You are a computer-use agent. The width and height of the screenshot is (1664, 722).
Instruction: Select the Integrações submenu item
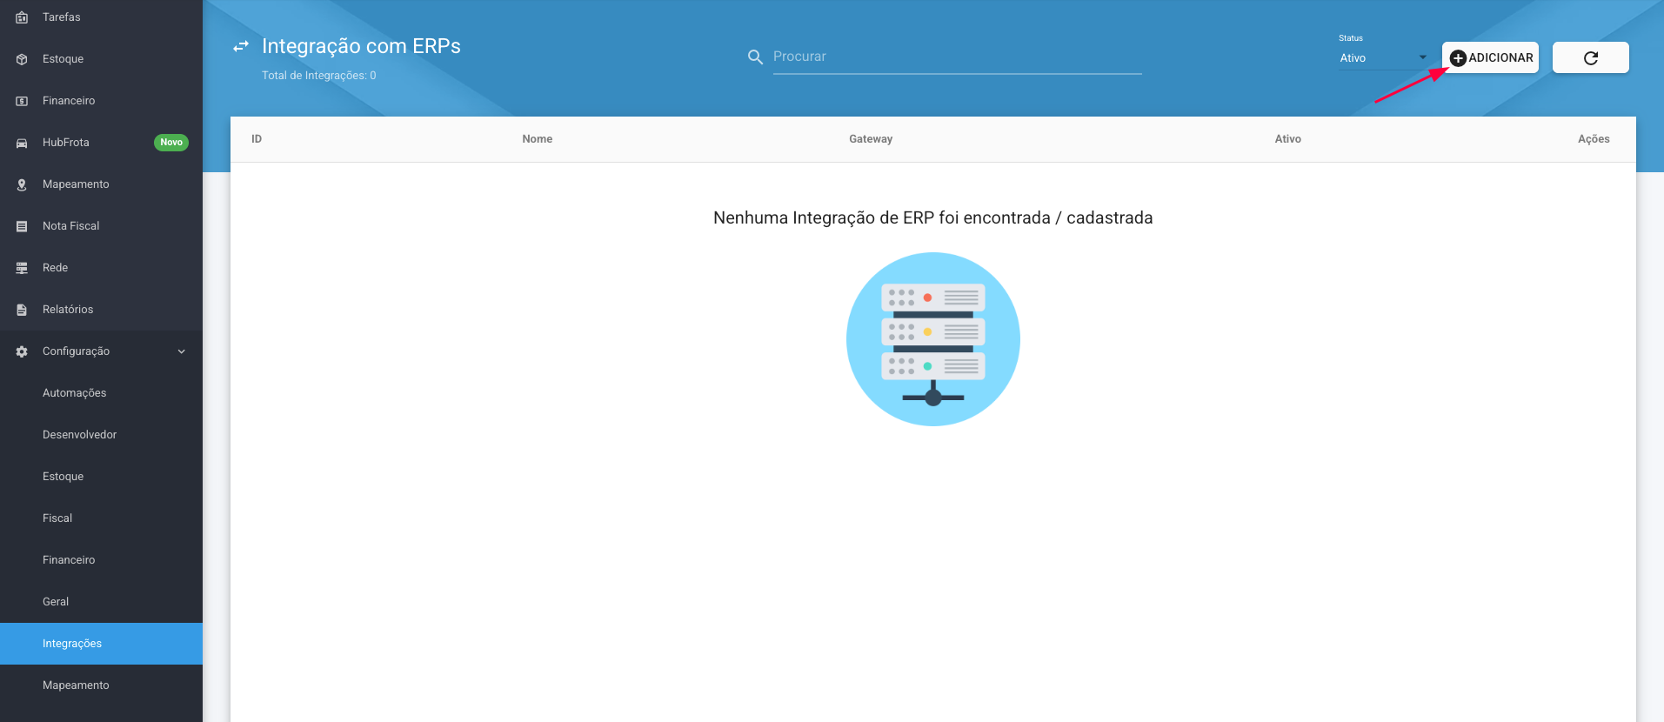(x=101, y=644)
